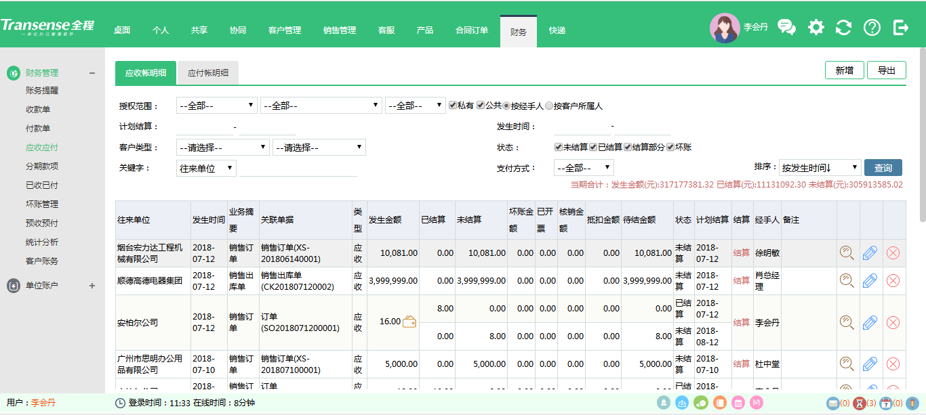This screenshot has height=415, width=926.
Task: Open the contacts person icon in bottom bar
Action: point(663,403)
